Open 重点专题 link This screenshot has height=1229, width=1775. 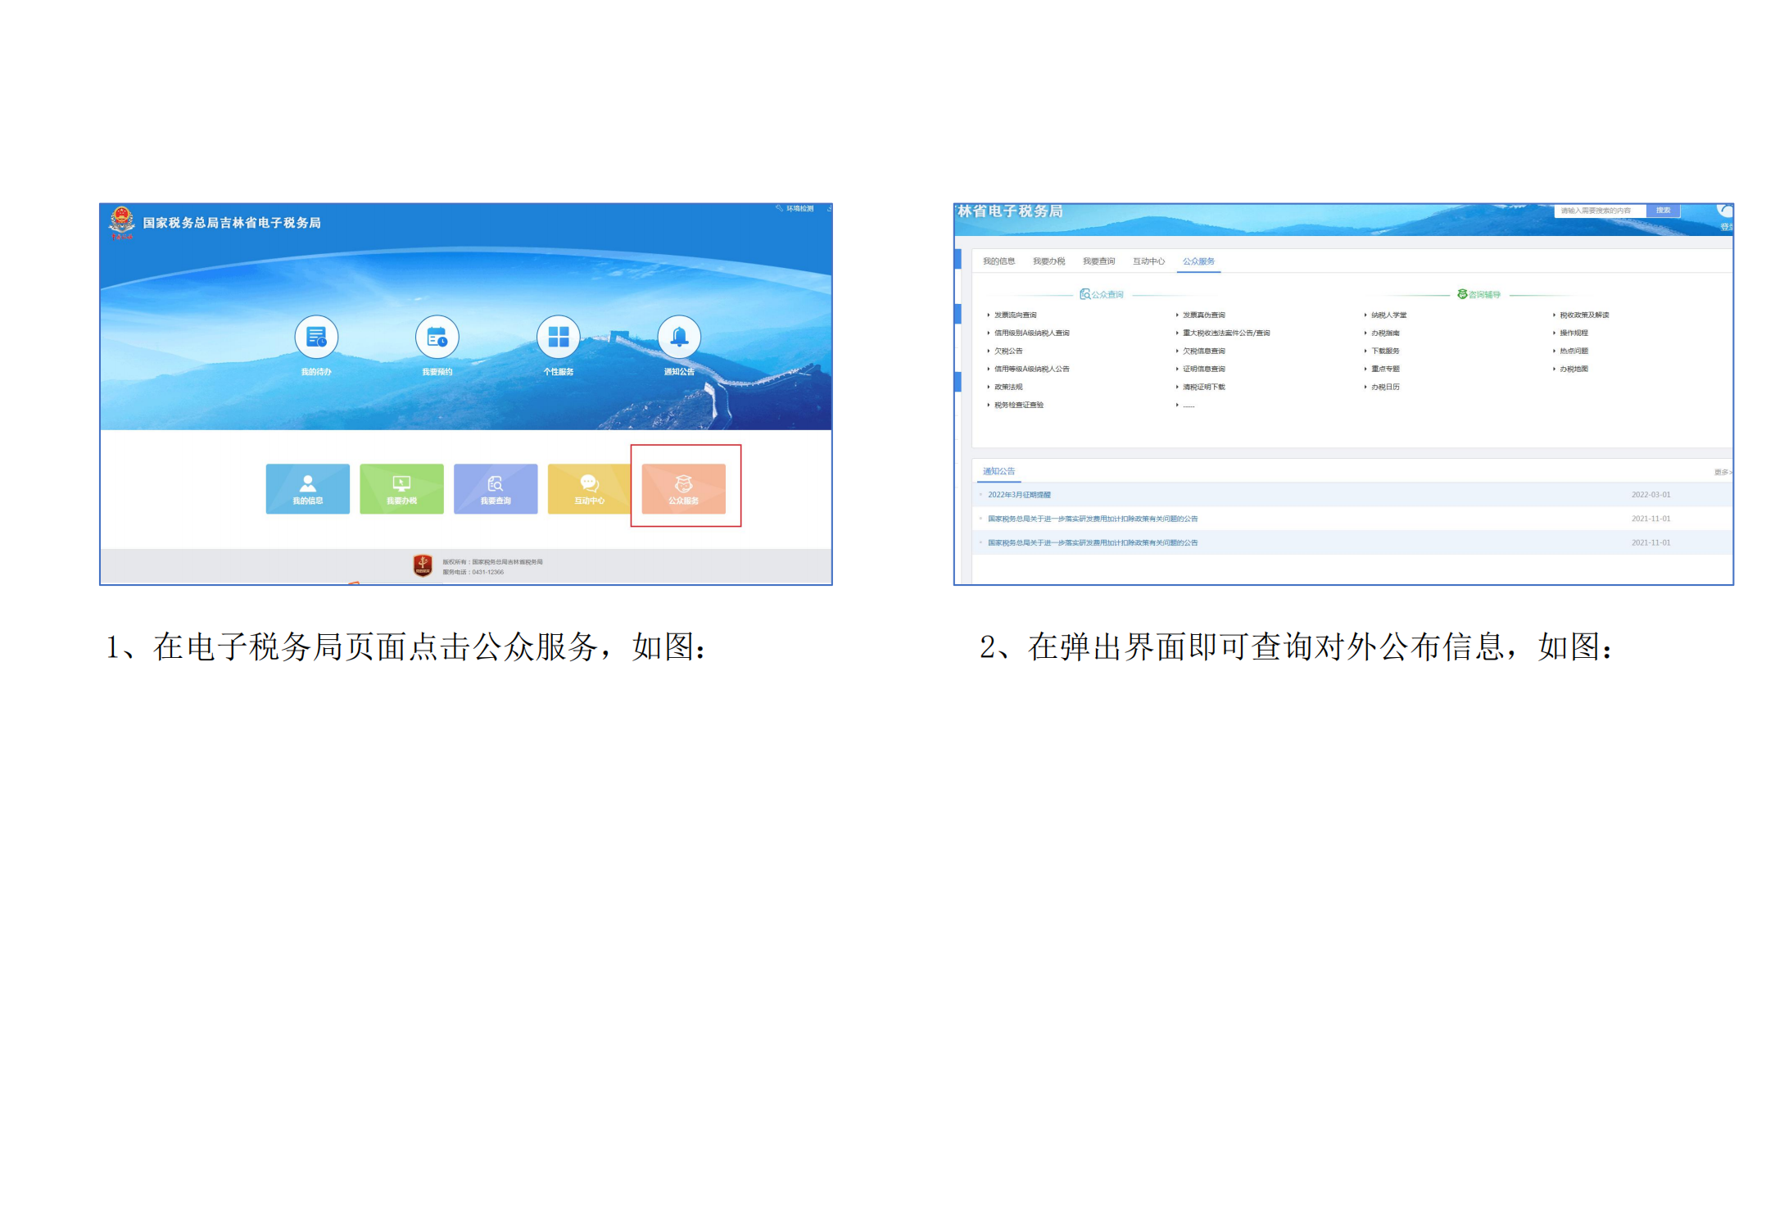[1385, 369]
